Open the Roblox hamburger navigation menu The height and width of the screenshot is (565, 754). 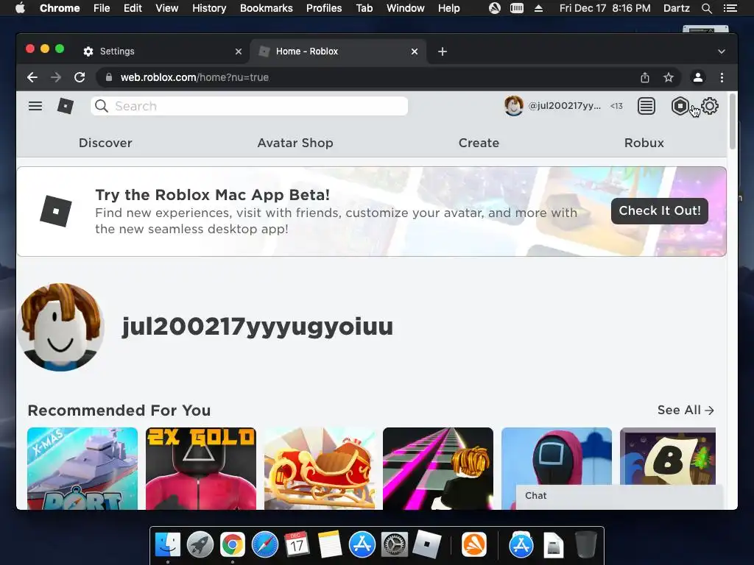tap(35, 106)
